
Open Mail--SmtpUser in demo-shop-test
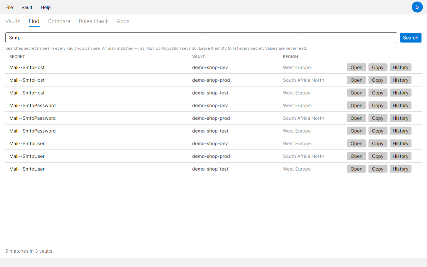click(x=356, y=169)
